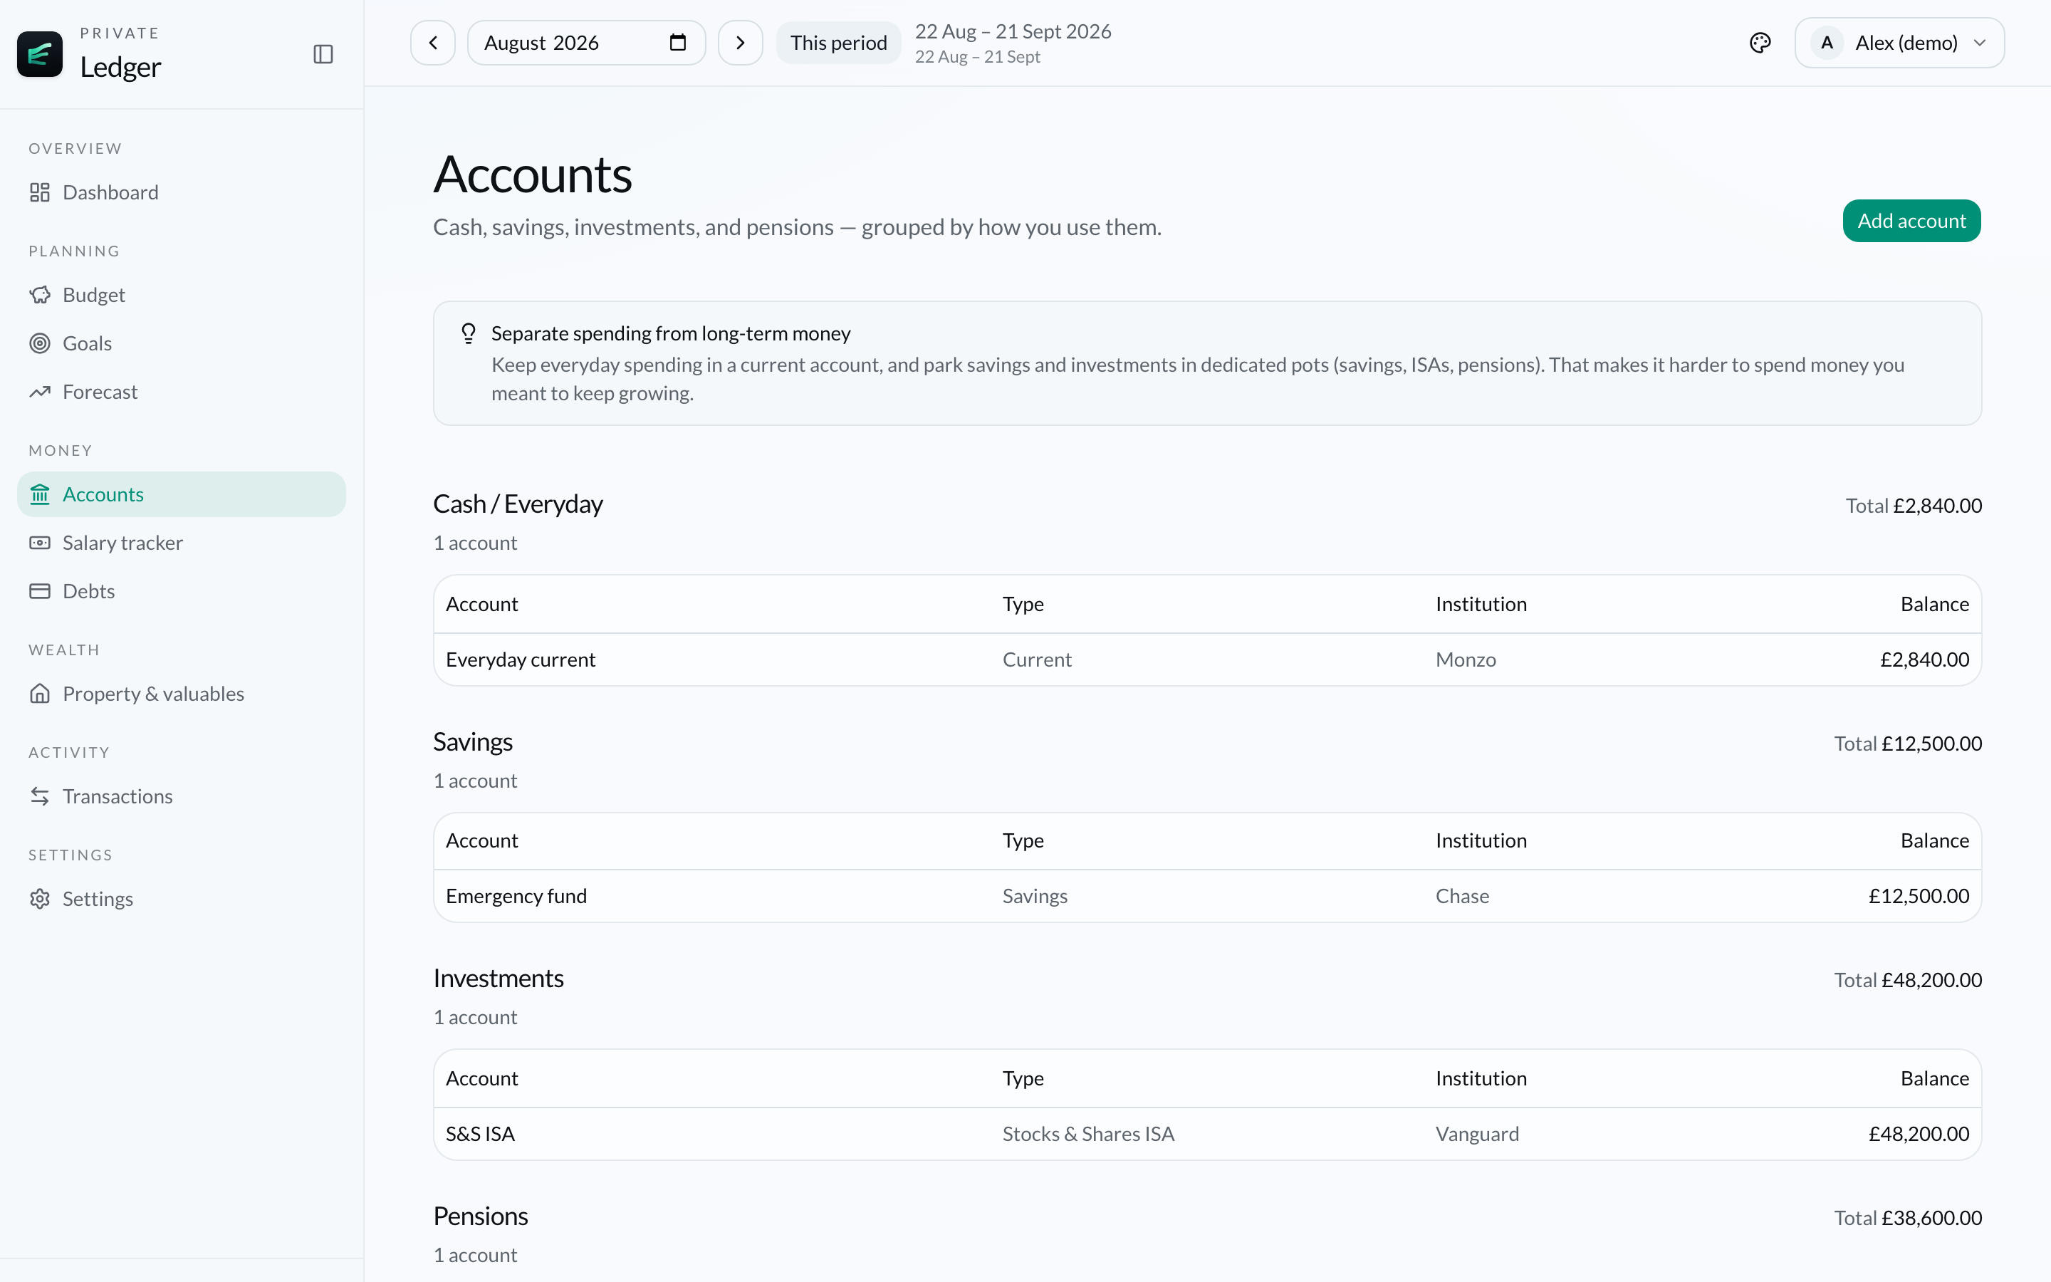
Task: Open the calendar picker icon
Action: pyautogui.click(x=677, y=43)
